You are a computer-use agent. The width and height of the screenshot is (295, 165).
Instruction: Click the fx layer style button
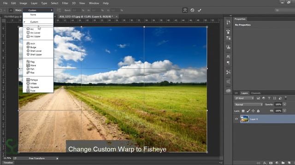(265, 163)
